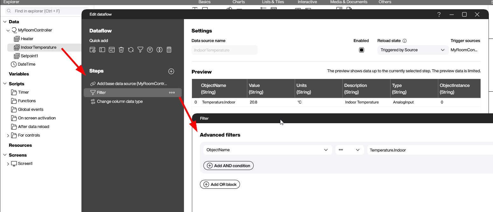Click the add data source icon in Quick add

(x=92, y=49)
